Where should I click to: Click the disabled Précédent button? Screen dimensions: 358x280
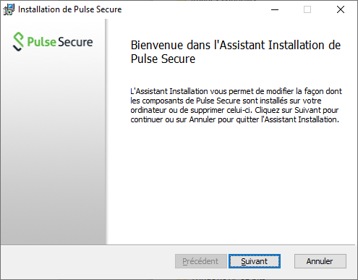click(x=201, y=261)
